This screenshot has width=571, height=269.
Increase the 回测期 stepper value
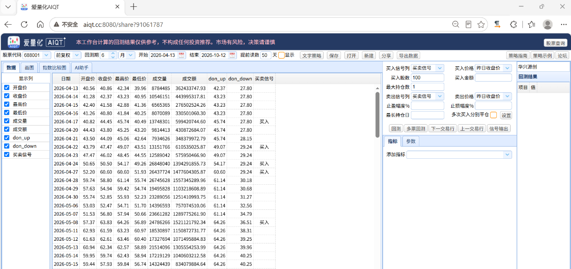click(113, 53)
